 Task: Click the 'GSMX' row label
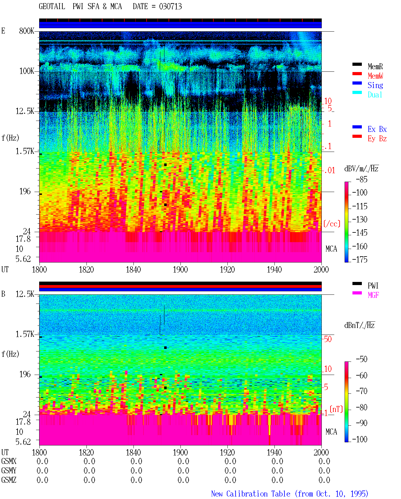pos(9,461)
